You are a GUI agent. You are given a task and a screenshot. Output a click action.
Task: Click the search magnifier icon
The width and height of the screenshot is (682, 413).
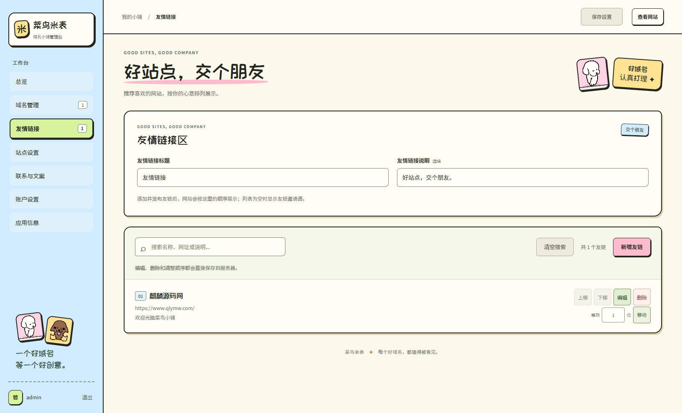tap(143, 249)
